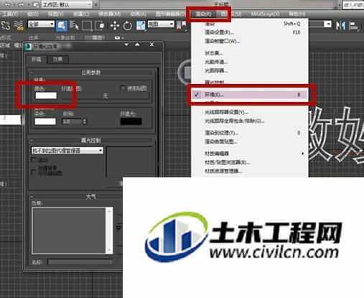Collapse the 公用参数 rollout
Image resolution: width=364 pixels, height=298 pixels.
91,73
